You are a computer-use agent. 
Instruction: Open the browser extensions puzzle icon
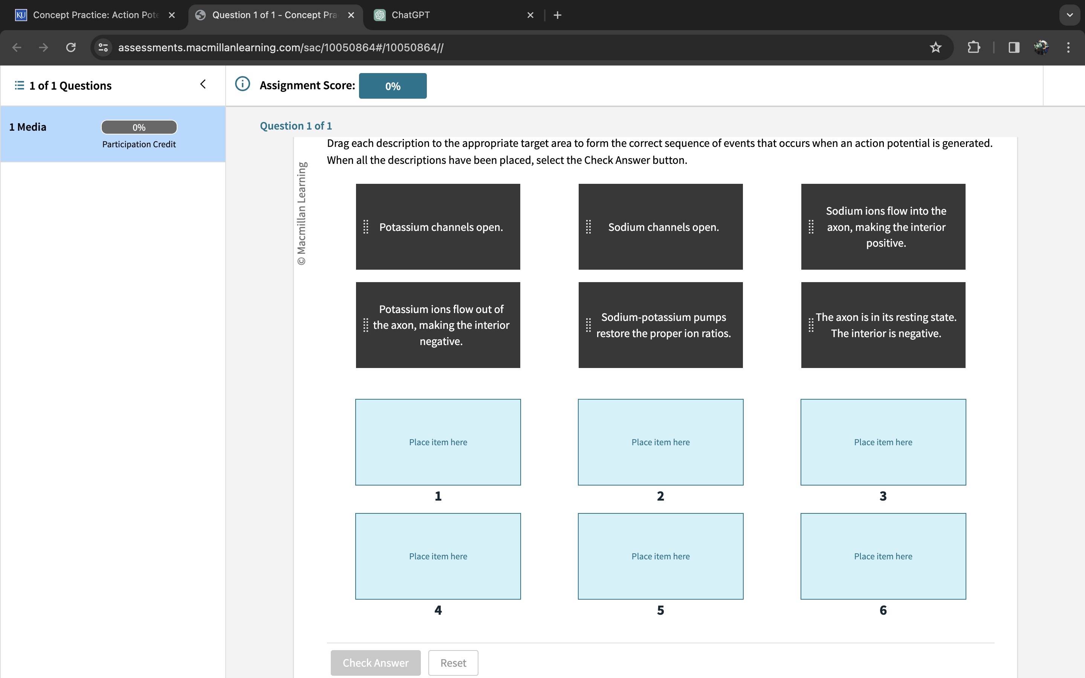(973, 47)
